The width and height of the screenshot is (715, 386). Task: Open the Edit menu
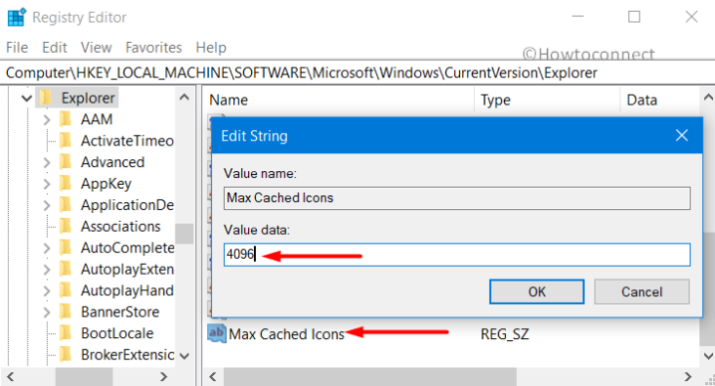(x=55, y=48)
